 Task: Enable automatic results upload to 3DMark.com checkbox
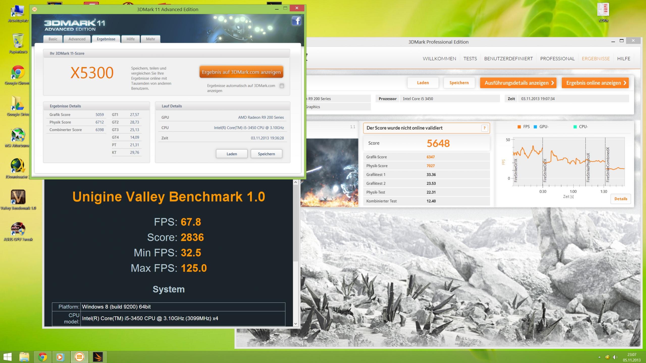[282, 86]
